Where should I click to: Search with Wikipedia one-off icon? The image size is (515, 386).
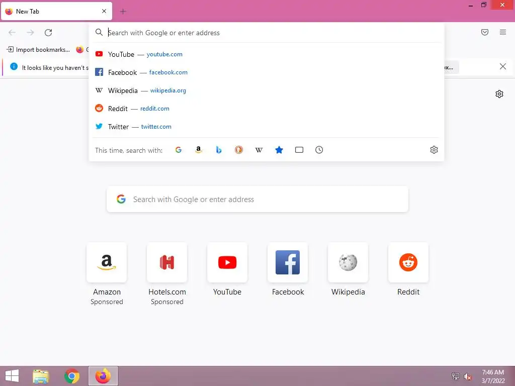pyautogui.click(x=259, y=150)
